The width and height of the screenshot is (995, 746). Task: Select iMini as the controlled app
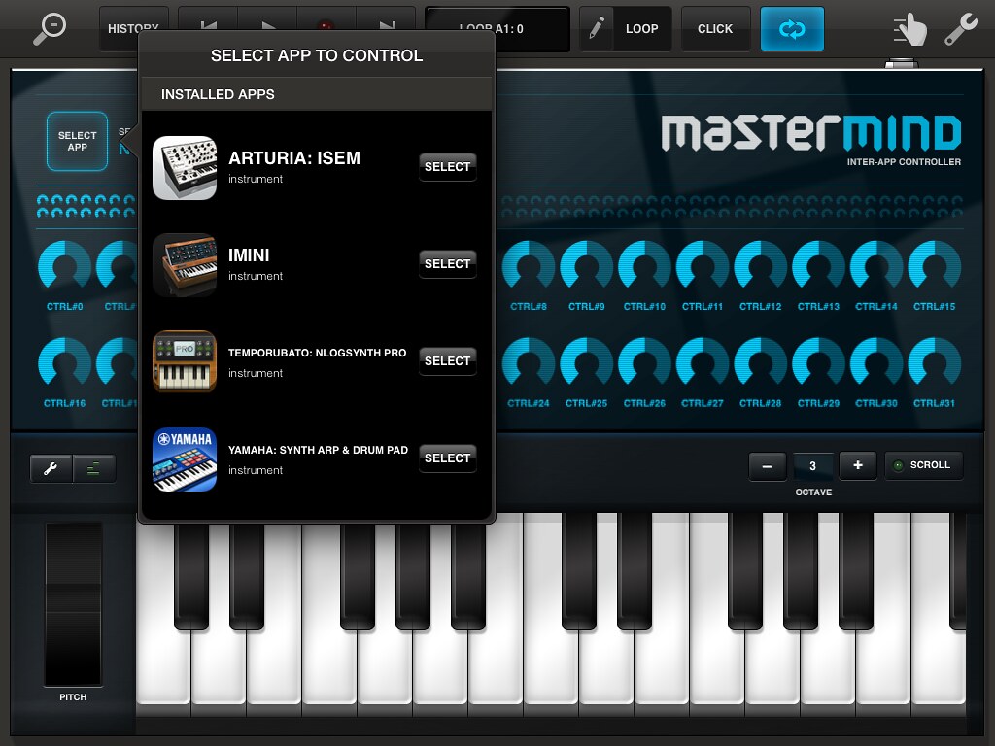coord(447,264)
